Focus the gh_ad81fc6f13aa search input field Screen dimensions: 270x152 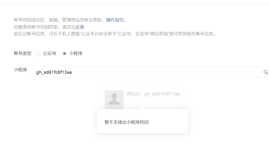pyautogui.click(x=150, y=72)
